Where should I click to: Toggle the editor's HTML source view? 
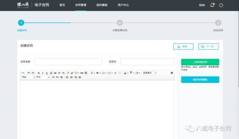pyautogui.click(x=23, y=73)
